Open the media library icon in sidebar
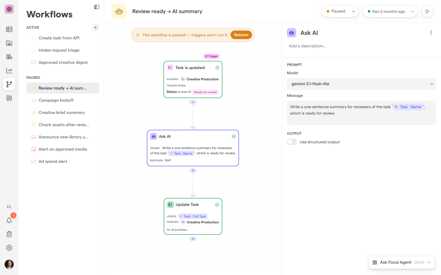 coord(9,43)
